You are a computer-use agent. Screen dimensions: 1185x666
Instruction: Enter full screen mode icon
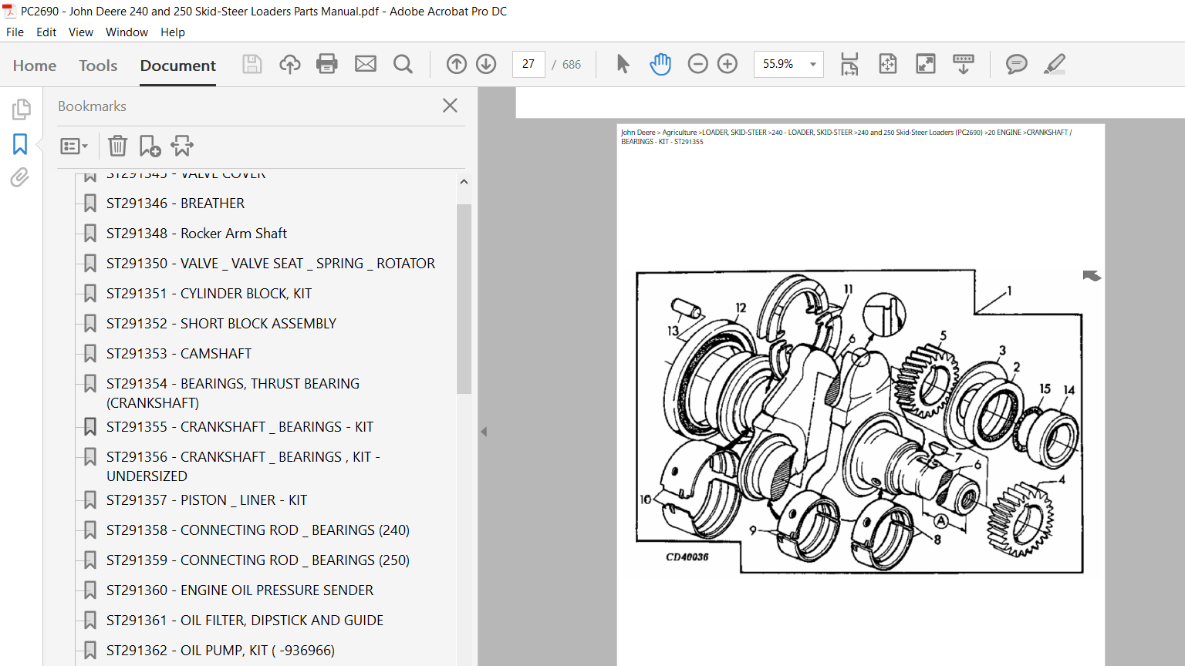[x=925, y=64]
